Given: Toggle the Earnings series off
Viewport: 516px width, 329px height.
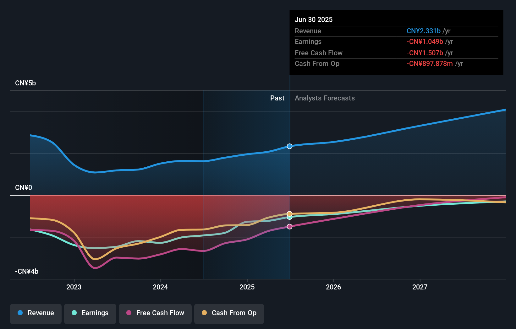Looking at the screenshot, I should click(x=90, y=313).
